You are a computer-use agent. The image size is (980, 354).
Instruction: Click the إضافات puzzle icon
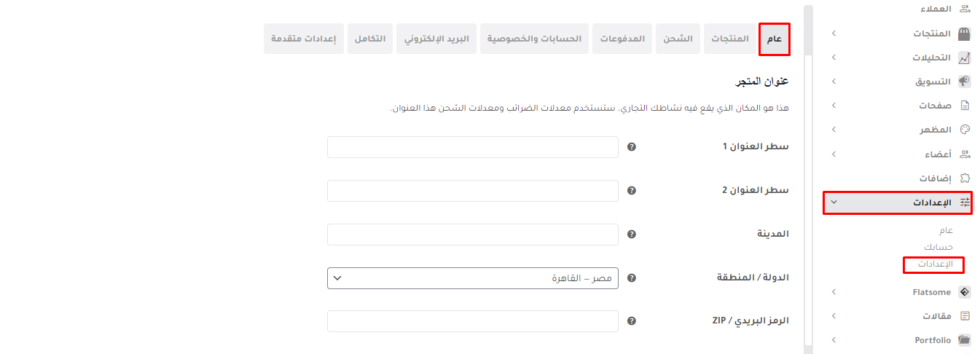click(965, 178)
